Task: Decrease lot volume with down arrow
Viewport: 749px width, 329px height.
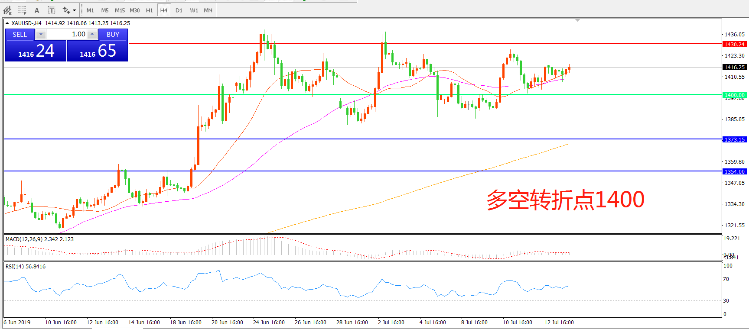Action: coord(41,34)
